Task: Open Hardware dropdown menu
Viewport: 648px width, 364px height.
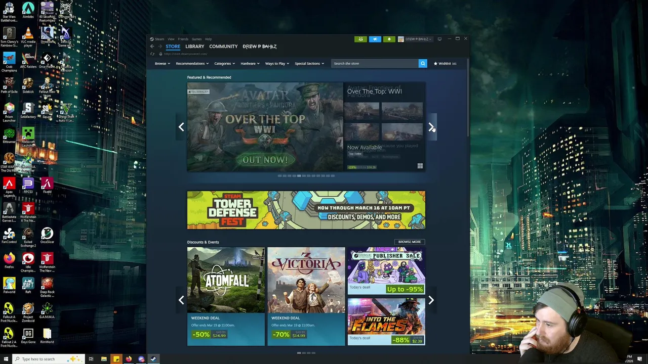Action: (x=250, y=64)
